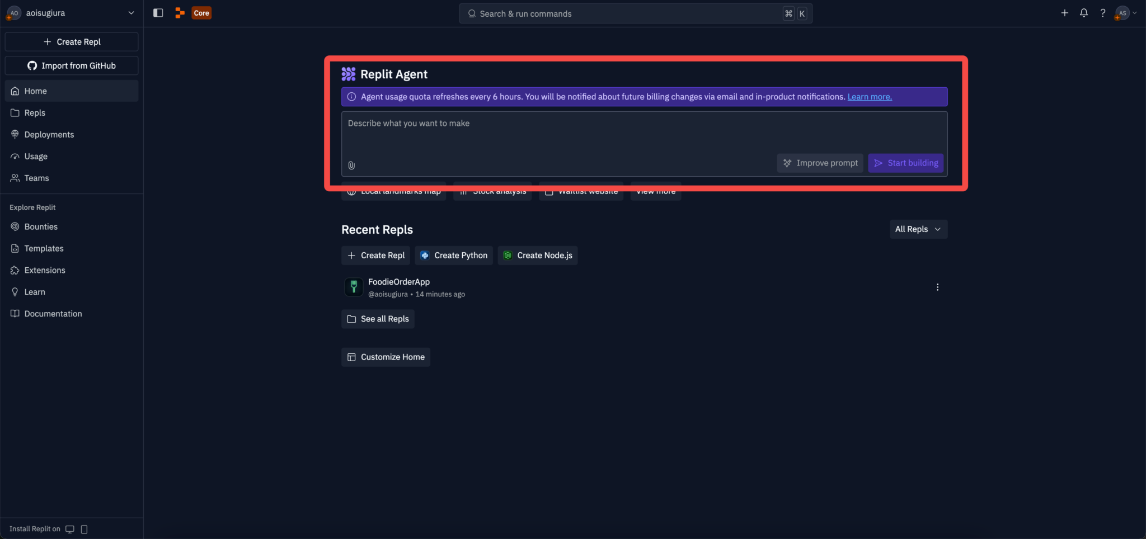The width and height of the screenshot is (1146, 539).
Task: Click the Learn more link
Action: (870, 97)
